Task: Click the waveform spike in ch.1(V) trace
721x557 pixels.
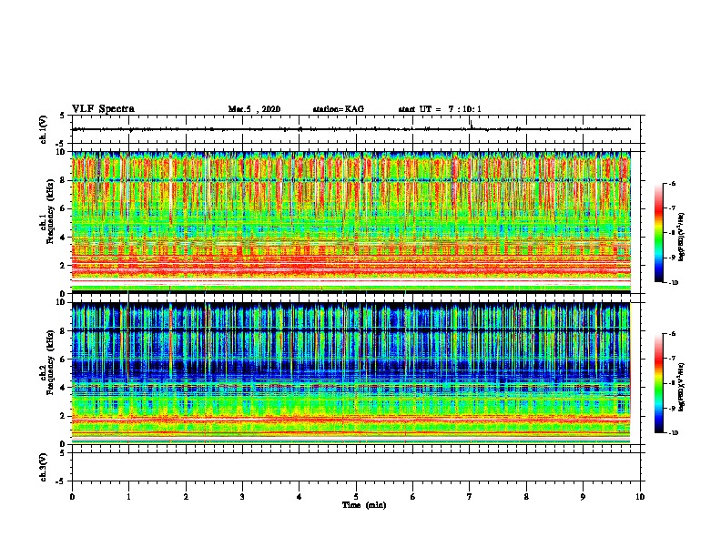Action: 471,125
